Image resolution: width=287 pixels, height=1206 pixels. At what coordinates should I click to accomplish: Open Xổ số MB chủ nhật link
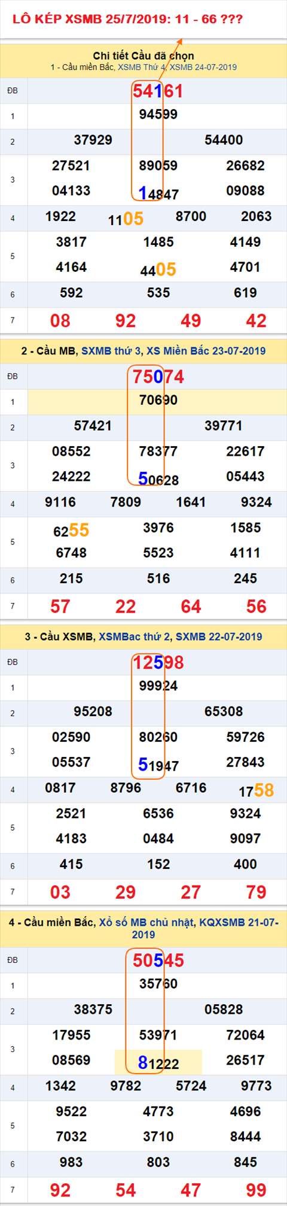point(146,923)
